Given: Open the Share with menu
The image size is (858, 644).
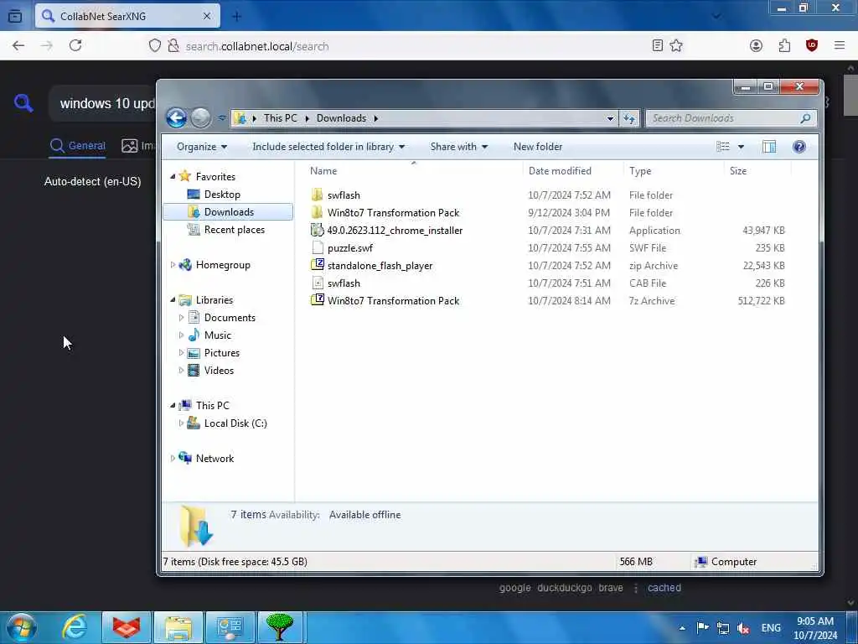Looking at the screenshot, I should coord(458,147).
